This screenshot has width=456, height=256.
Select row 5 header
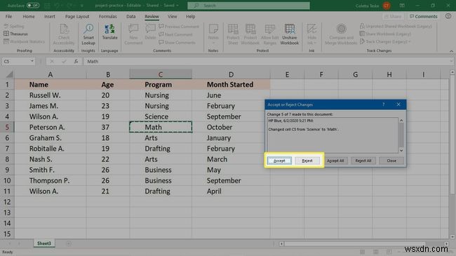[x=7, y=127]
